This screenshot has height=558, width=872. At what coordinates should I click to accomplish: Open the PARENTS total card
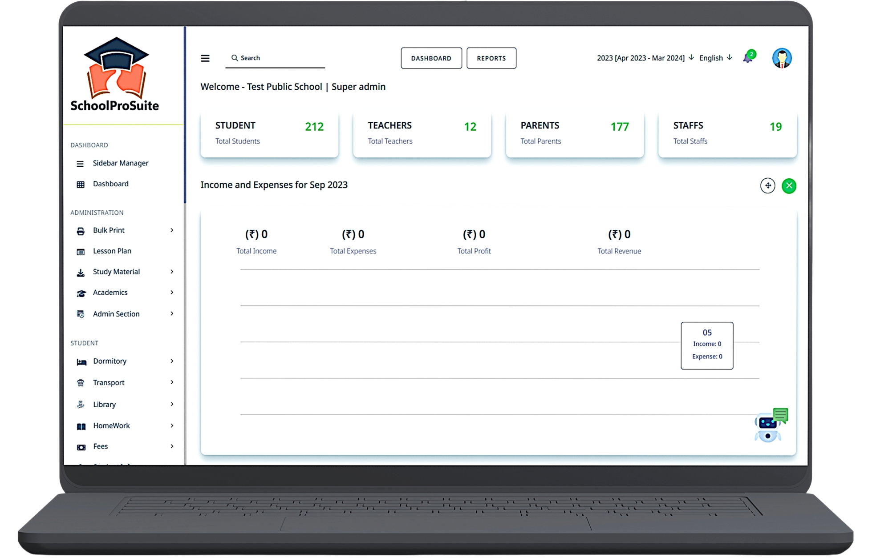[575, 133]
